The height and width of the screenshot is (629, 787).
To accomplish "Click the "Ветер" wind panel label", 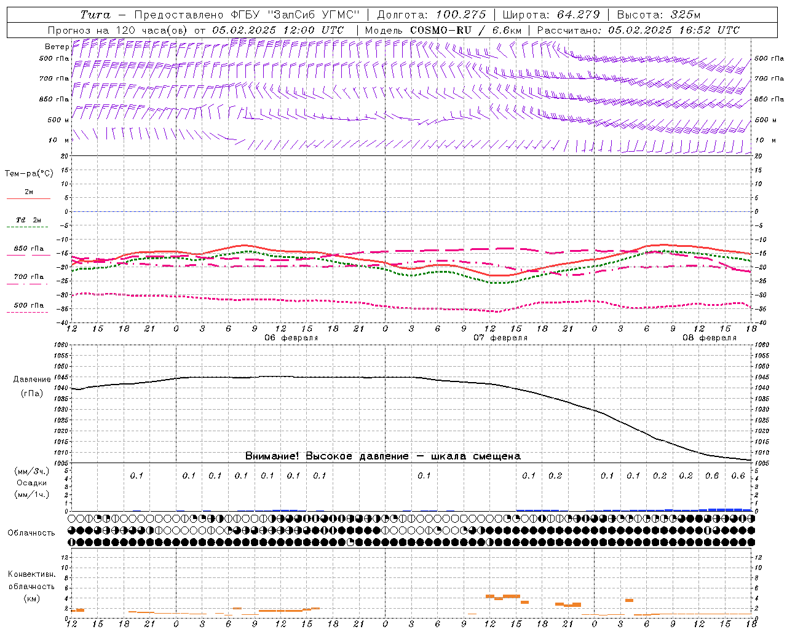I will pyautogui.click(x=57, y=47).
